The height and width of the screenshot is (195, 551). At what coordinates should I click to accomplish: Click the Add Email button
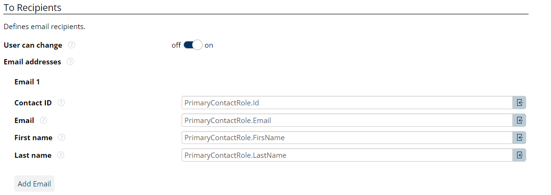point(34,184)
